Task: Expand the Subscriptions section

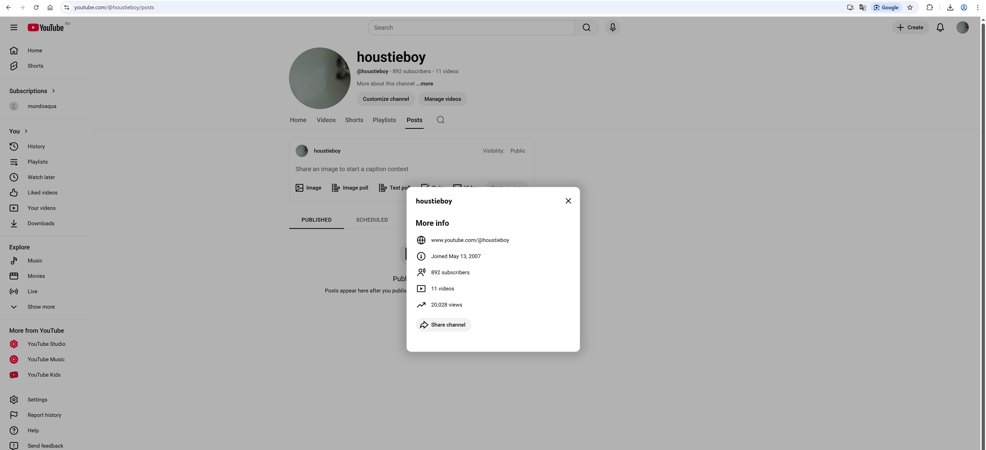Action: tap(33, 91)
